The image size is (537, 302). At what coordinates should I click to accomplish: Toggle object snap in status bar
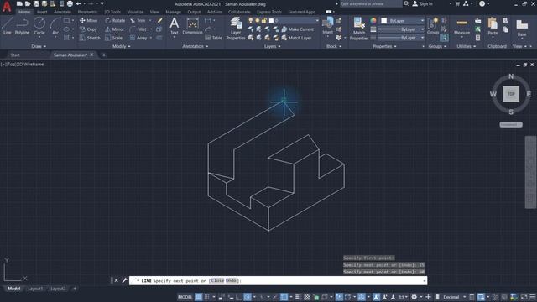click(x=284, y=297)
